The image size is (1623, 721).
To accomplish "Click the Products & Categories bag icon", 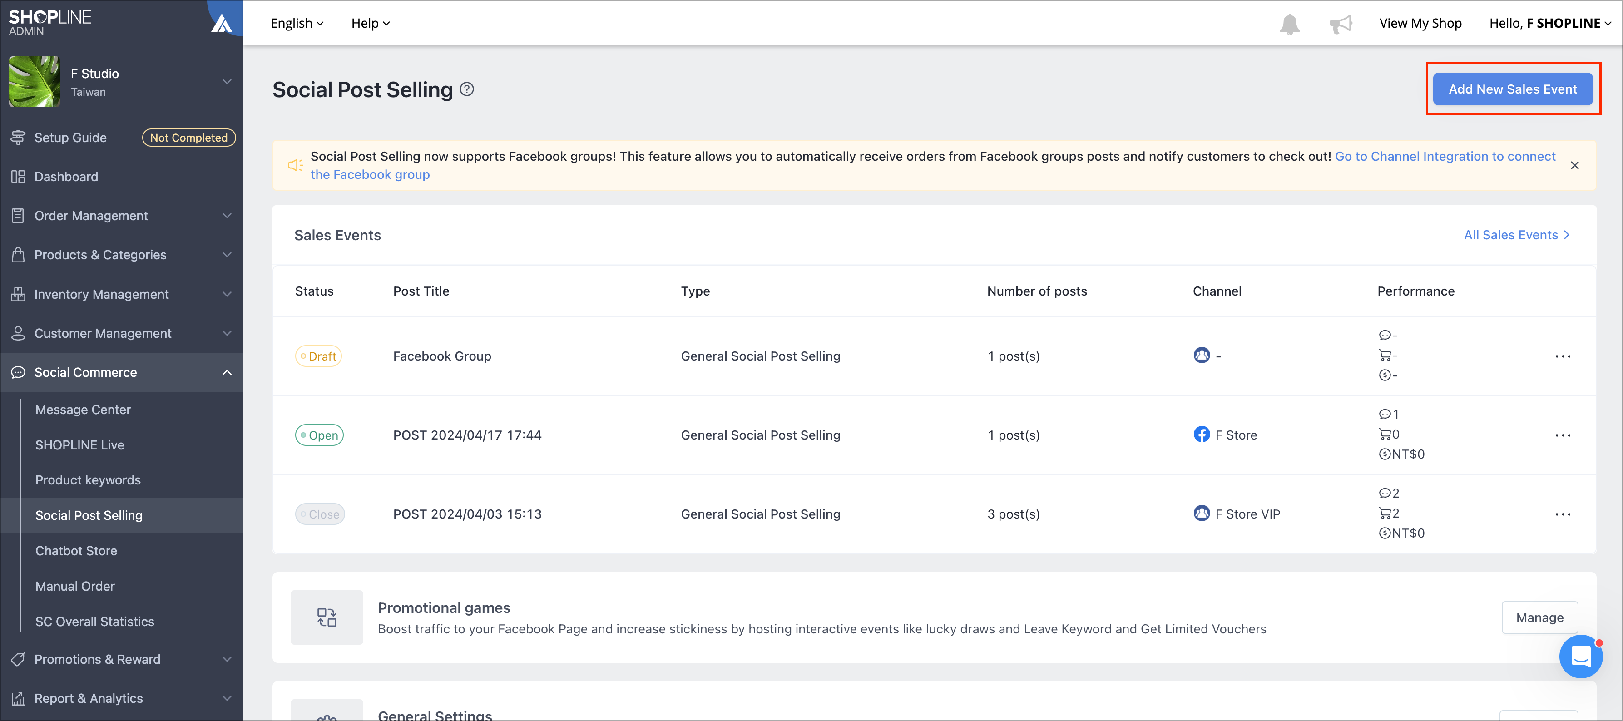I will pyautogui.click(x=18, y=254).
